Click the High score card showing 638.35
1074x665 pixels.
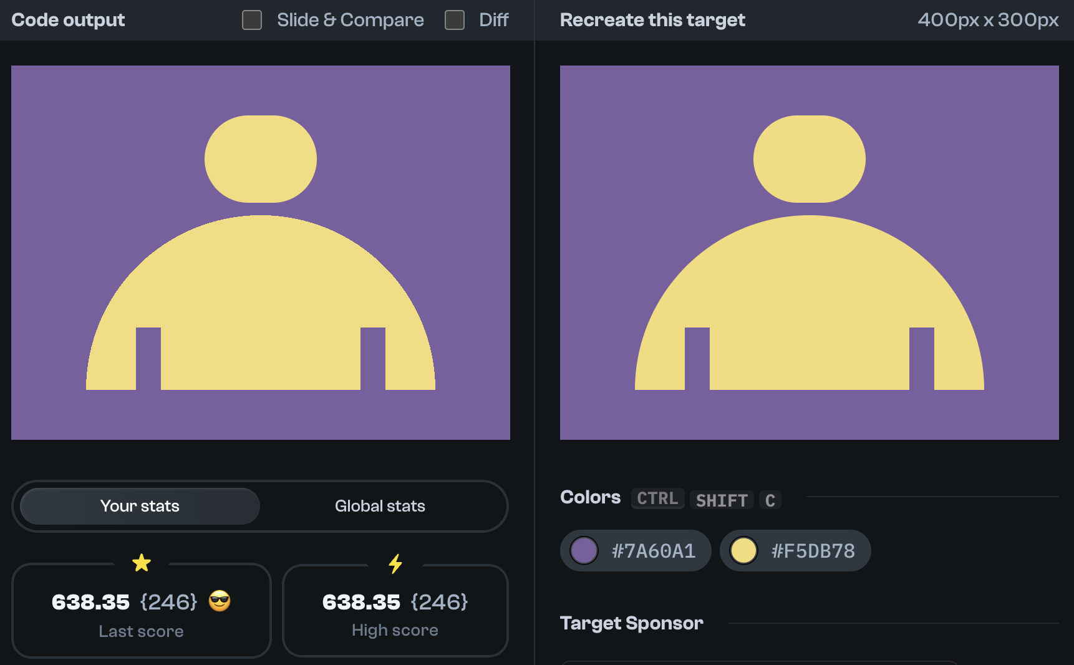[x=395, y=611]
